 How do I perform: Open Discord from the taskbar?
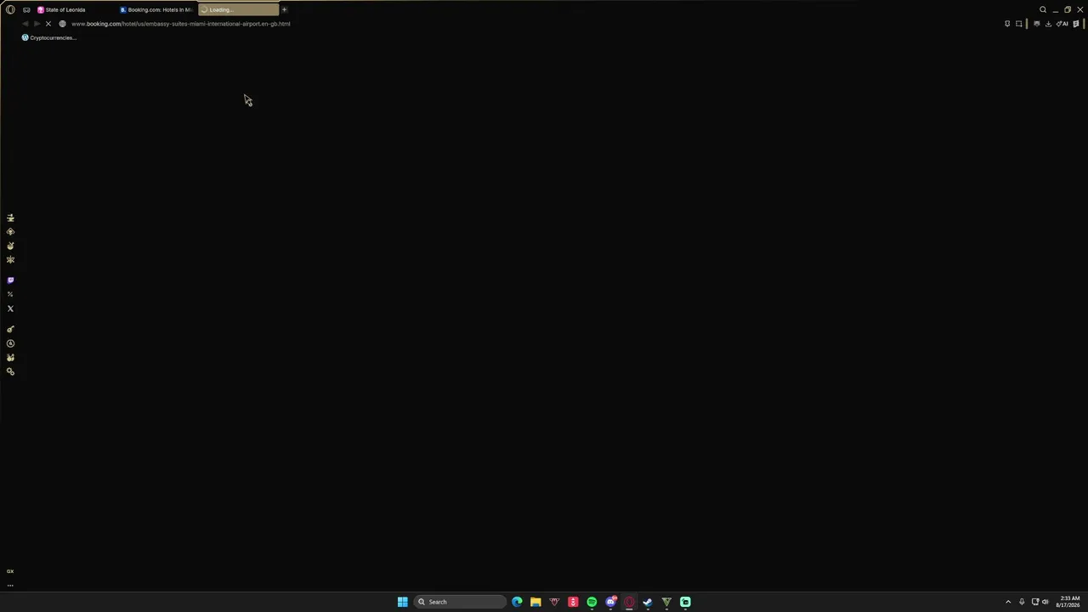610,602
